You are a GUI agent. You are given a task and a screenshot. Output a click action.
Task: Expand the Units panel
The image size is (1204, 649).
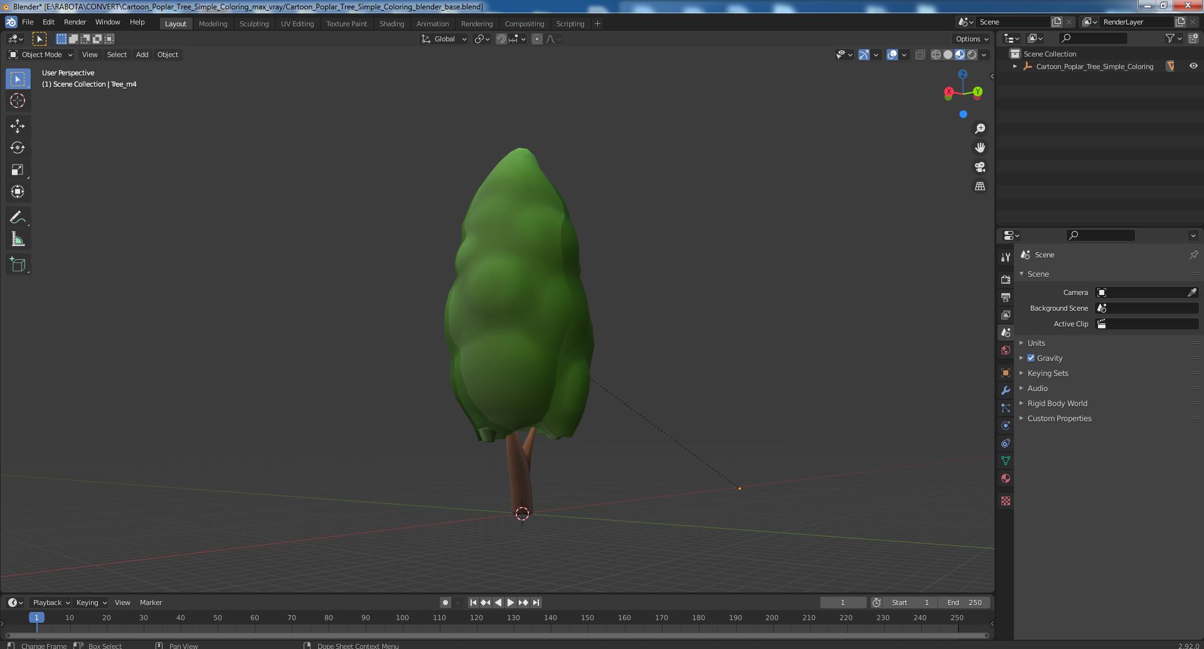click(x=1036, y=343)
